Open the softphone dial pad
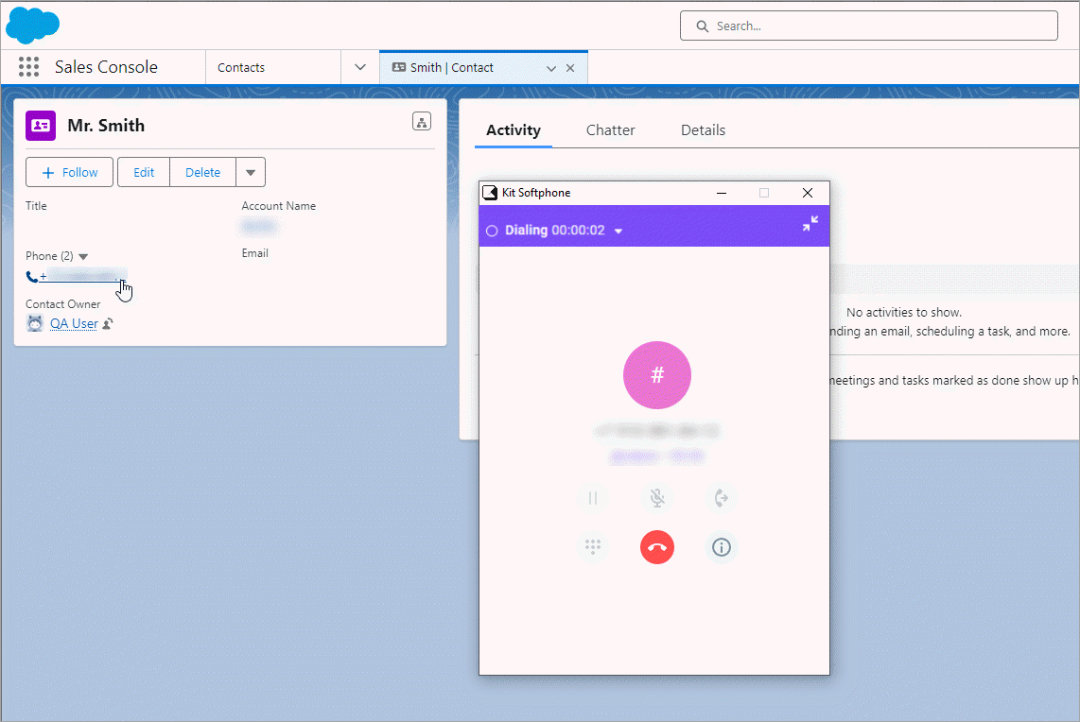 tap(593, 547)
